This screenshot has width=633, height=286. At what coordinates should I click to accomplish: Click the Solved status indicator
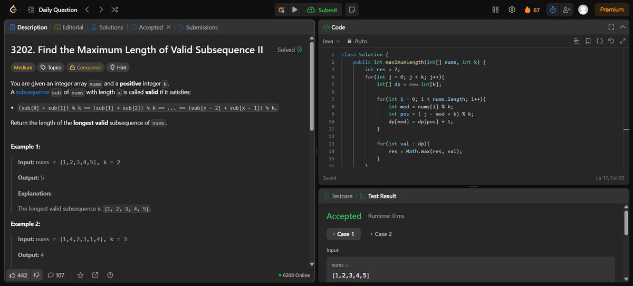coord(290,50)
